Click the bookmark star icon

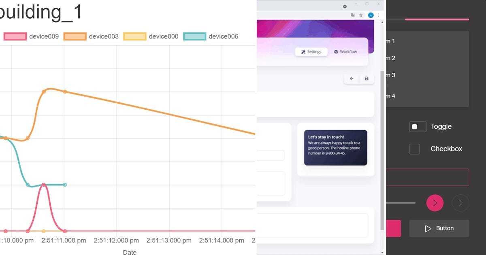coord(360,15)
